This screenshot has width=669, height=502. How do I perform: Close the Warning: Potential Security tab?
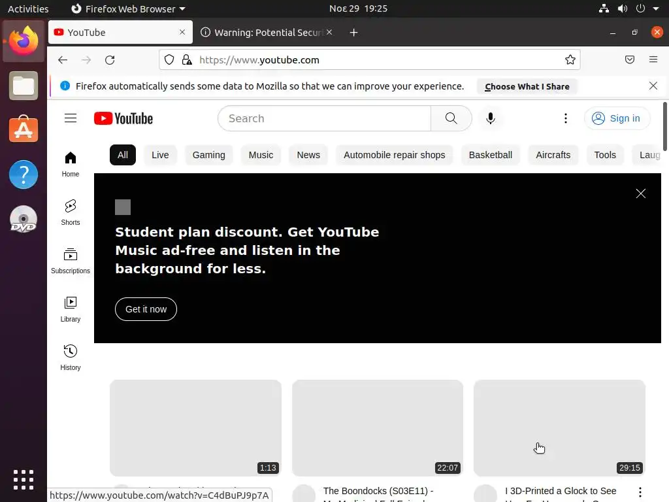tap(329, 32)
